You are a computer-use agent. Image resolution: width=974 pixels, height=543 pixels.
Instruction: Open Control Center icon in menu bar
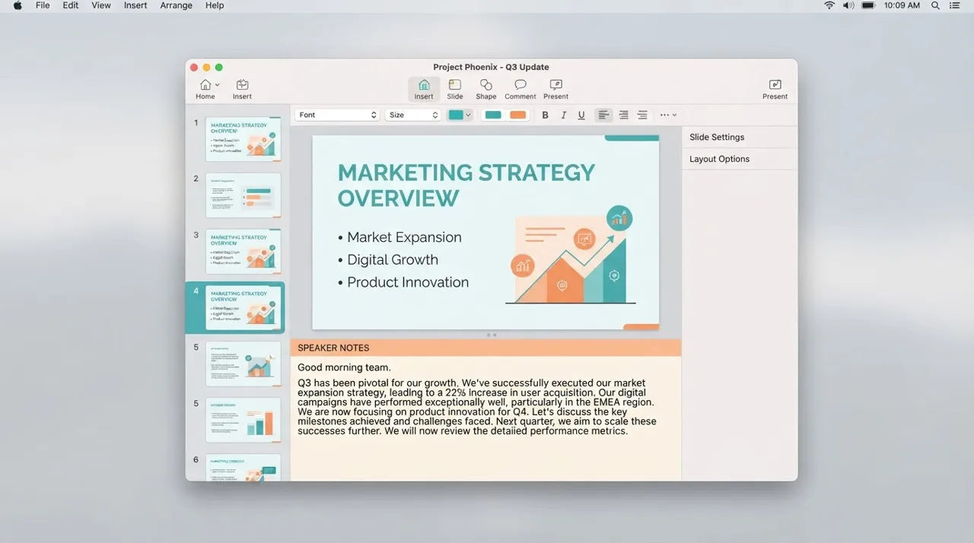pyautogui.click(x=954, y=5)
